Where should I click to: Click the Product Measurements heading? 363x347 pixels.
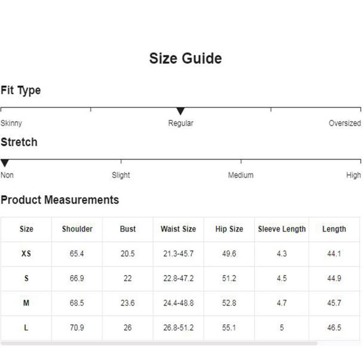click(x=60, y=200)
